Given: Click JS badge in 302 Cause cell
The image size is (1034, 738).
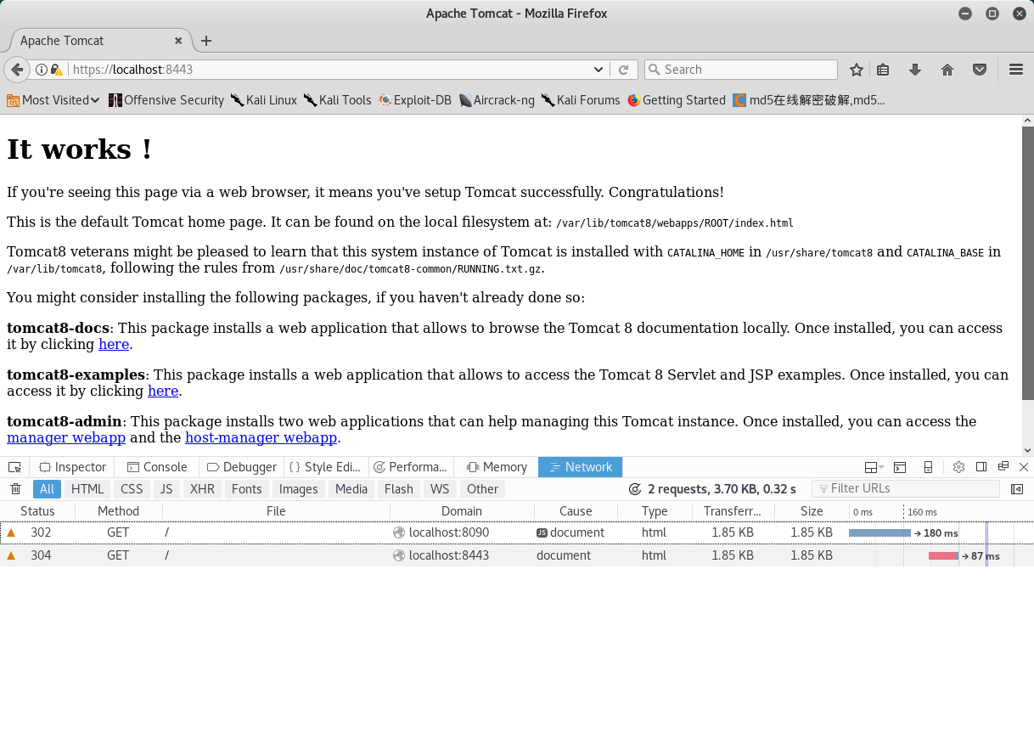Looking at the screenshot, I should tap(542, 533).
